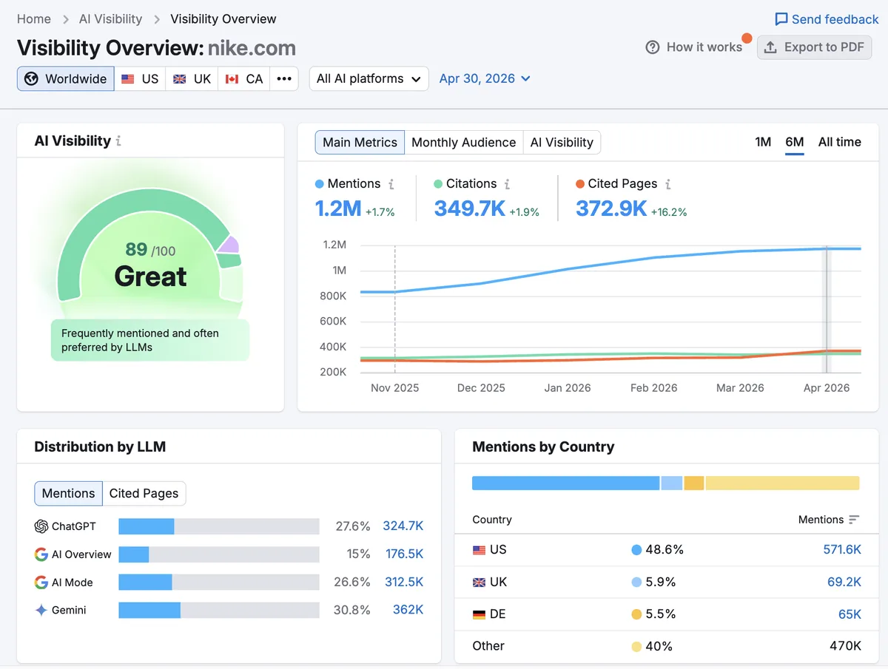888x669 pixels.
Task: Click the AI Visibility gauge score 89/100
Action: (x=150, y=251)
